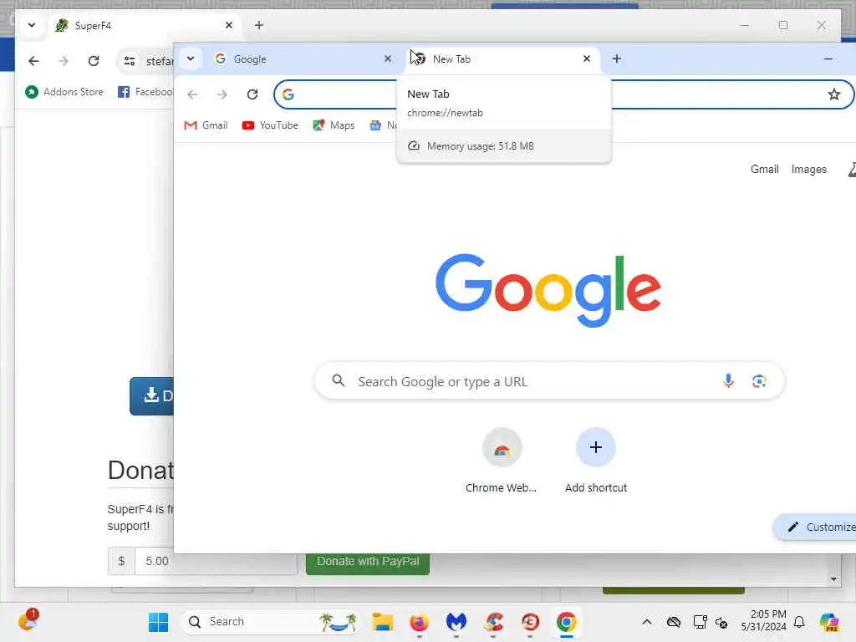Search by image with the Google Lens icon
The height and width of the screenshot is (642, 856).
[759, 381]
